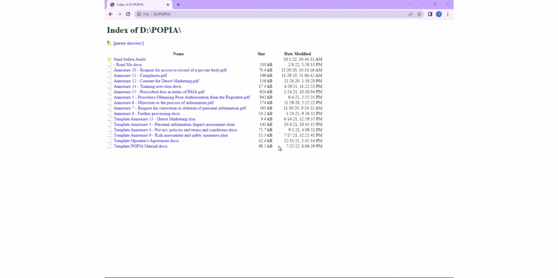Click the browser back navigation arrow
This screenshot has height=278, width=558.
coord(111,14)
